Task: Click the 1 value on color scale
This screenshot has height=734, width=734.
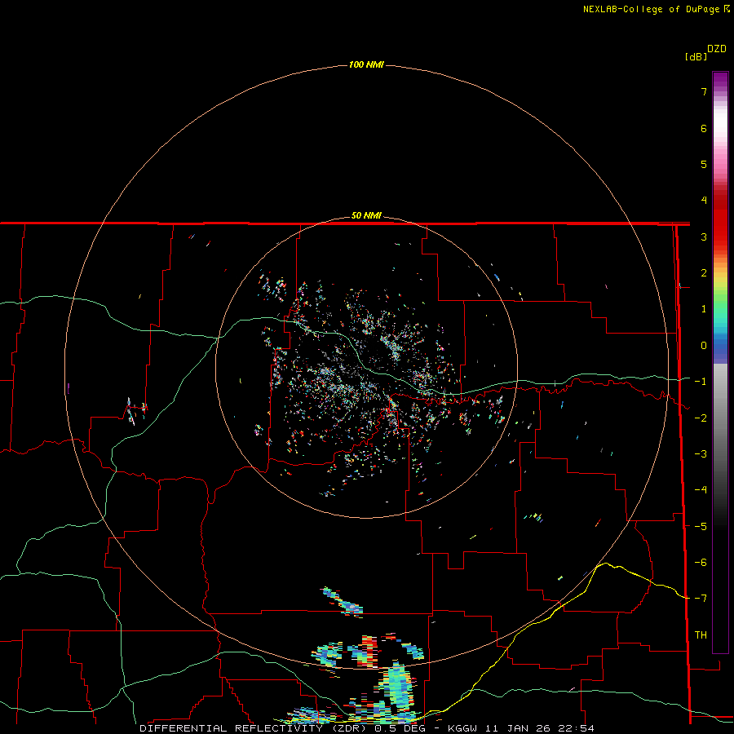Action: (704, 309)
